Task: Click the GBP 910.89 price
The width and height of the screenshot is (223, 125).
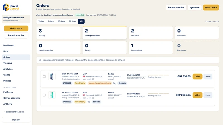Action: pos(184,76)
